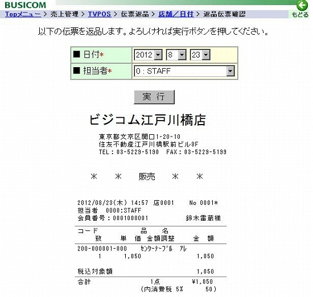The height and width of the screenshot is (297, 313).
Task: Click the 実行 button
Action: pyautogui.click(x=154, y=97)
